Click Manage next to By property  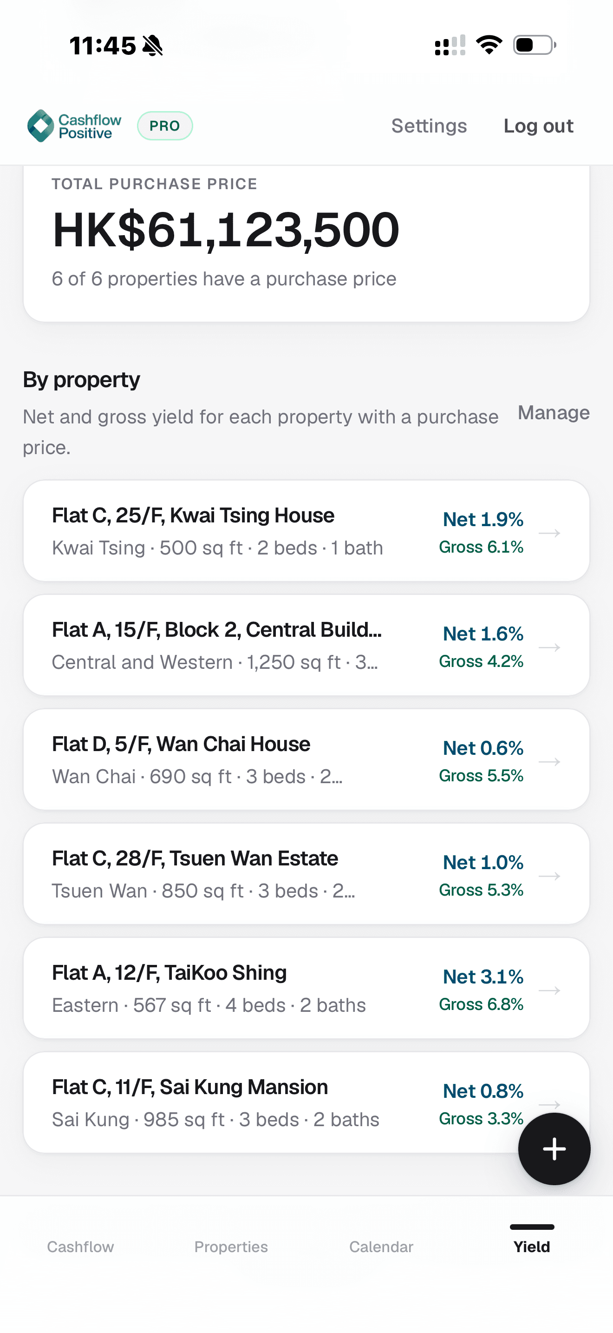click(x=554, y=413)
